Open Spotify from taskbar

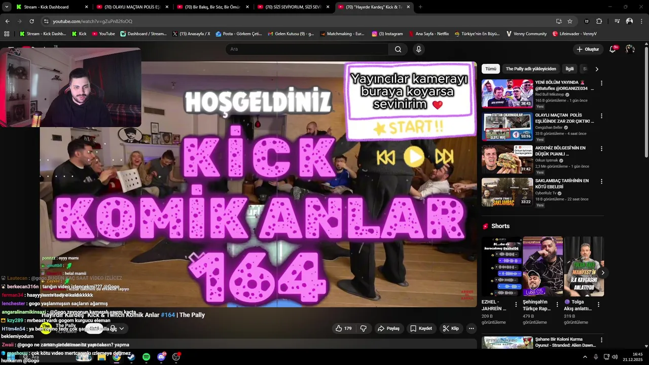coord(146,357)
